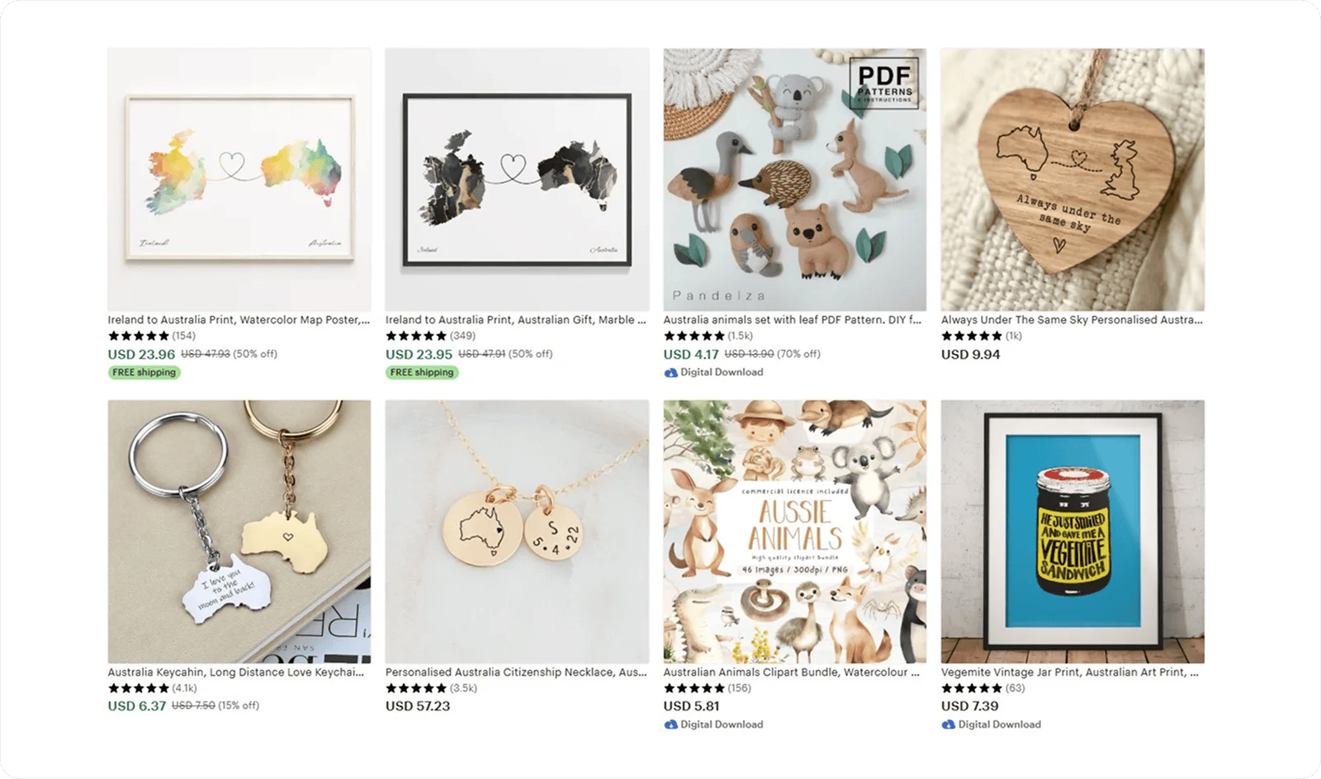Click star rating of marble Ireland print
The width and height of the screenshot is (1321, 779).
[x=416, y=336]
